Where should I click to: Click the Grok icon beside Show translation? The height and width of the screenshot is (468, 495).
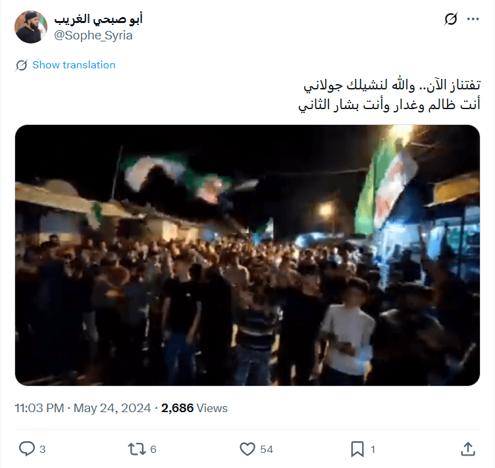coord(21,65)
